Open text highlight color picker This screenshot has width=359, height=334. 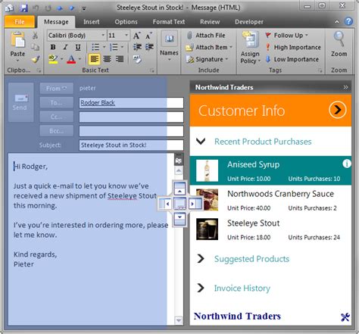[62, 59]
